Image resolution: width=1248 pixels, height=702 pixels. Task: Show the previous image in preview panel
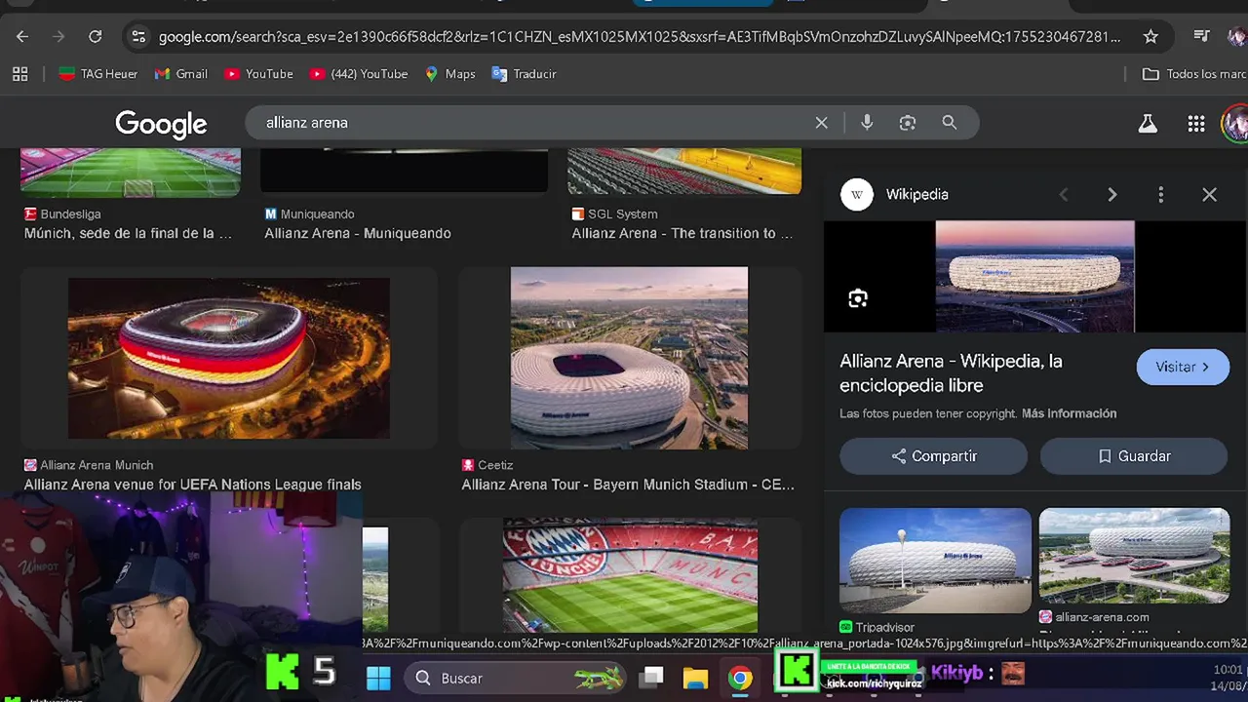(x=1064, y=195)
